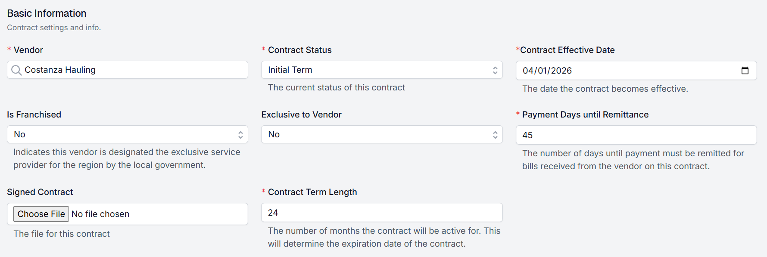Viewport: 767px width, 257px height.
Task: Click the Exclusive to Vendor dropdown arrows
Action: (495, 135)
